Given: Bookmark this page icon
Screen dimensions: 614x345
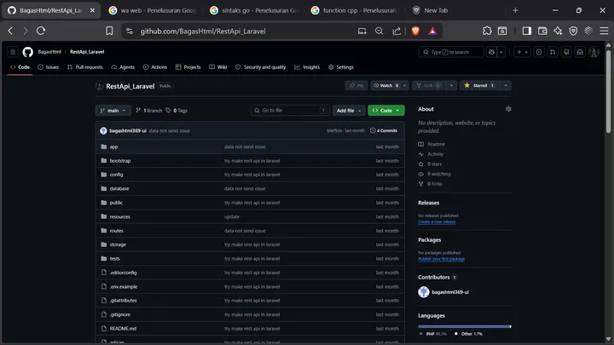Looking at the screenshot, I should click(x=109, y=31).
